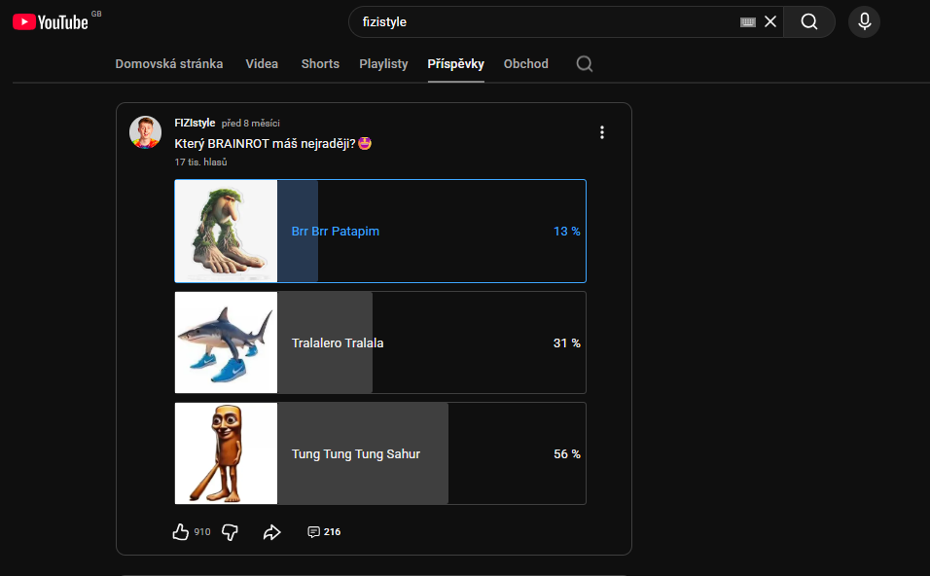Open the Shorts tab

(320, 64)
